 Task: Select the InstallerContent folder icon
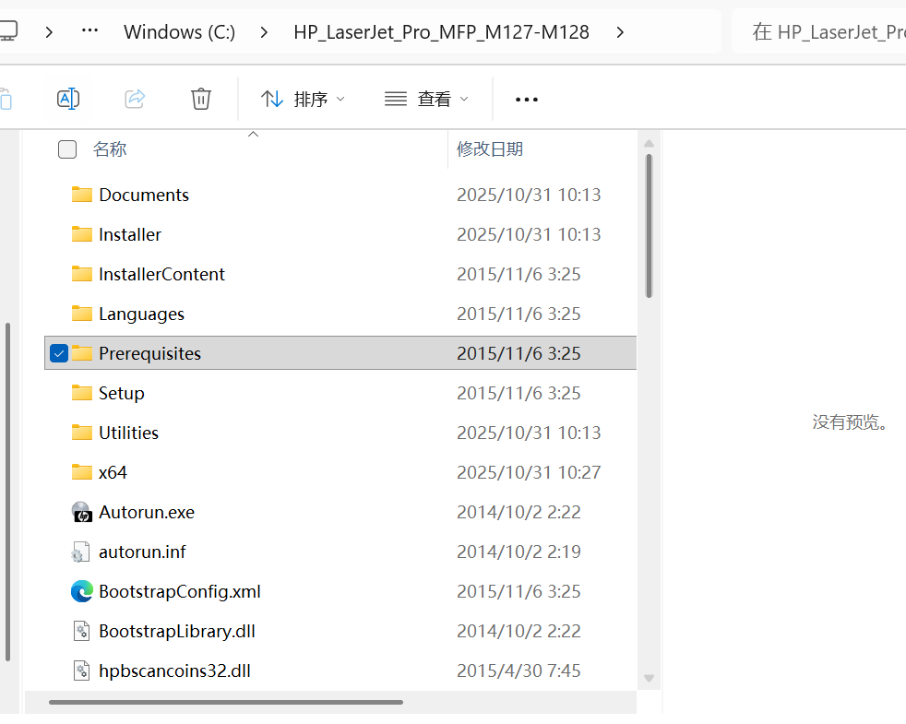81,273
